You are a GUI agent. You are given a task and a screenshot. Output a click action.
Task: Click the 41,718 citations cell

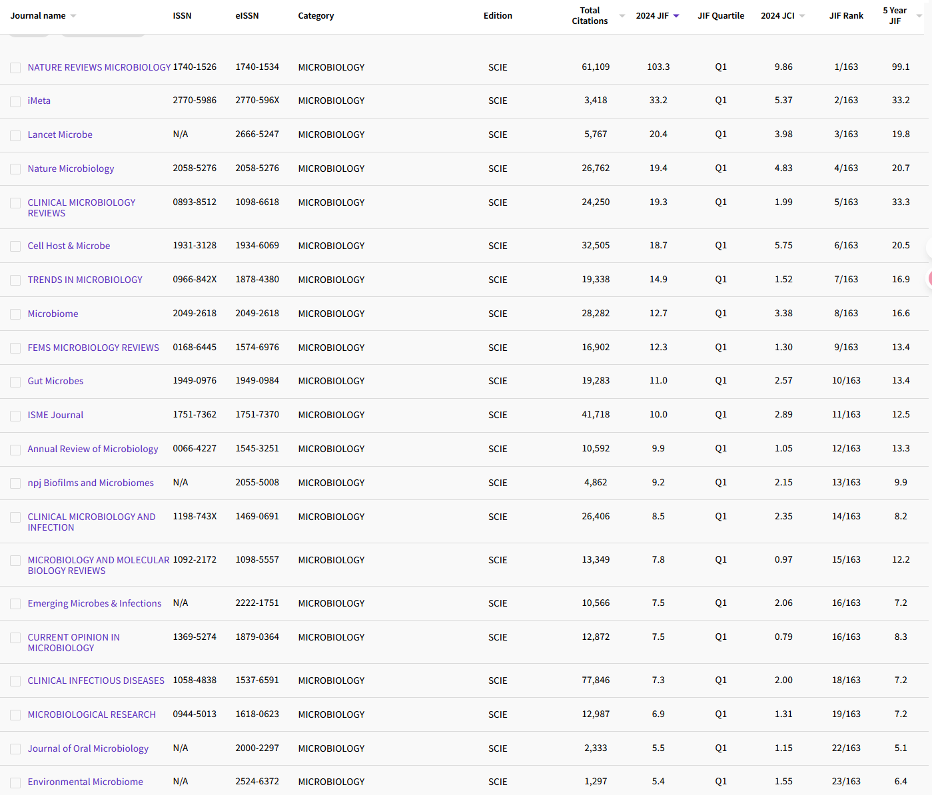coord(596,415)
